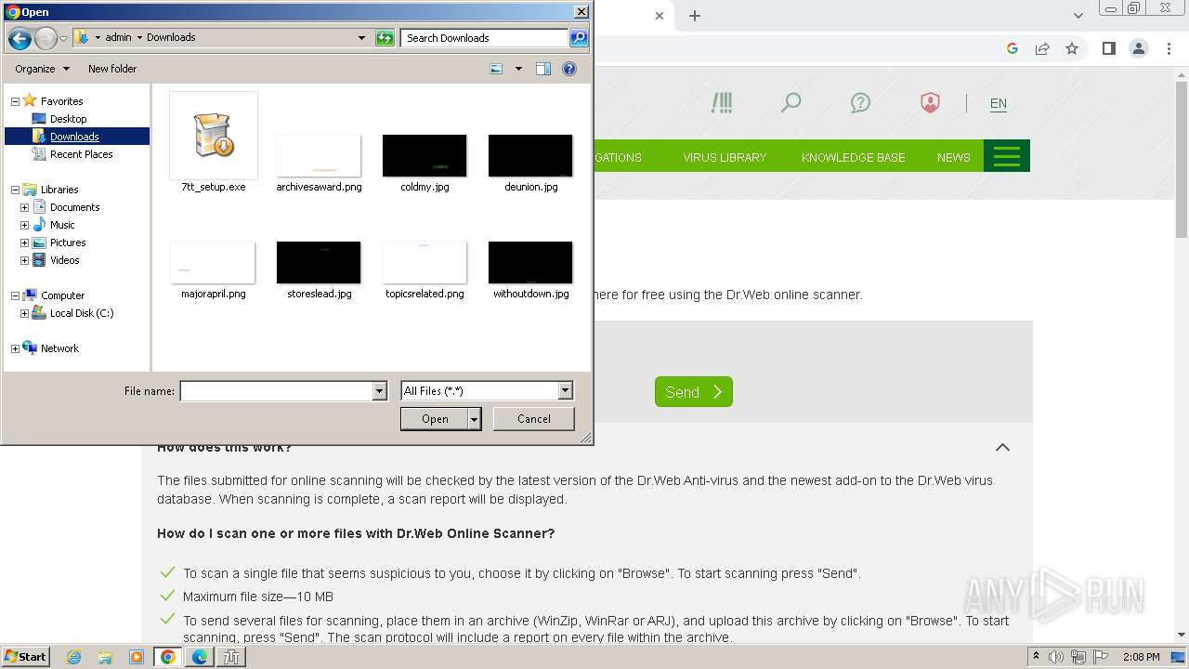Image resolution: width=1189 pixels, height=669 pixels.
Task: Create a New folder
Action: click(112, 69)
